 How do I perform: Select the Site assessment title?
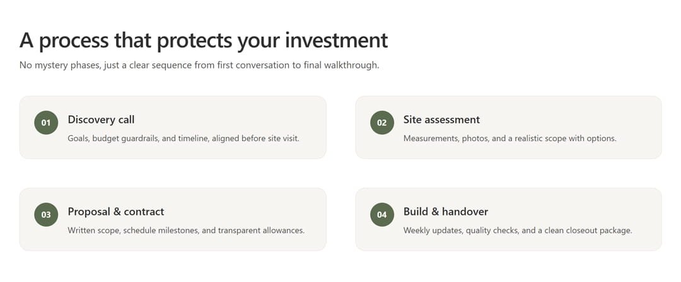pos(441,120)
